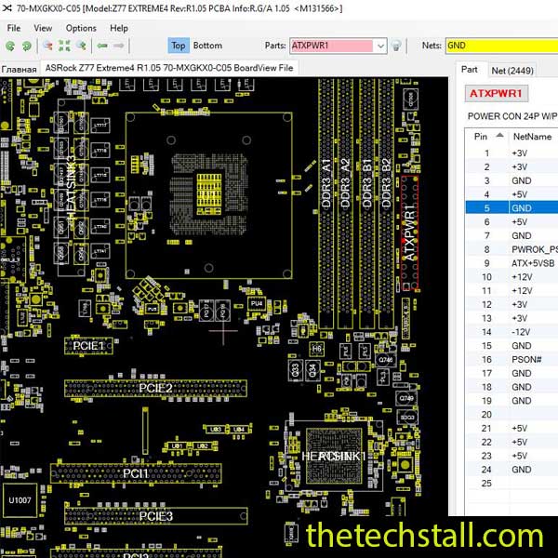
Task: Open the View menu
Action: coord(44,28)
